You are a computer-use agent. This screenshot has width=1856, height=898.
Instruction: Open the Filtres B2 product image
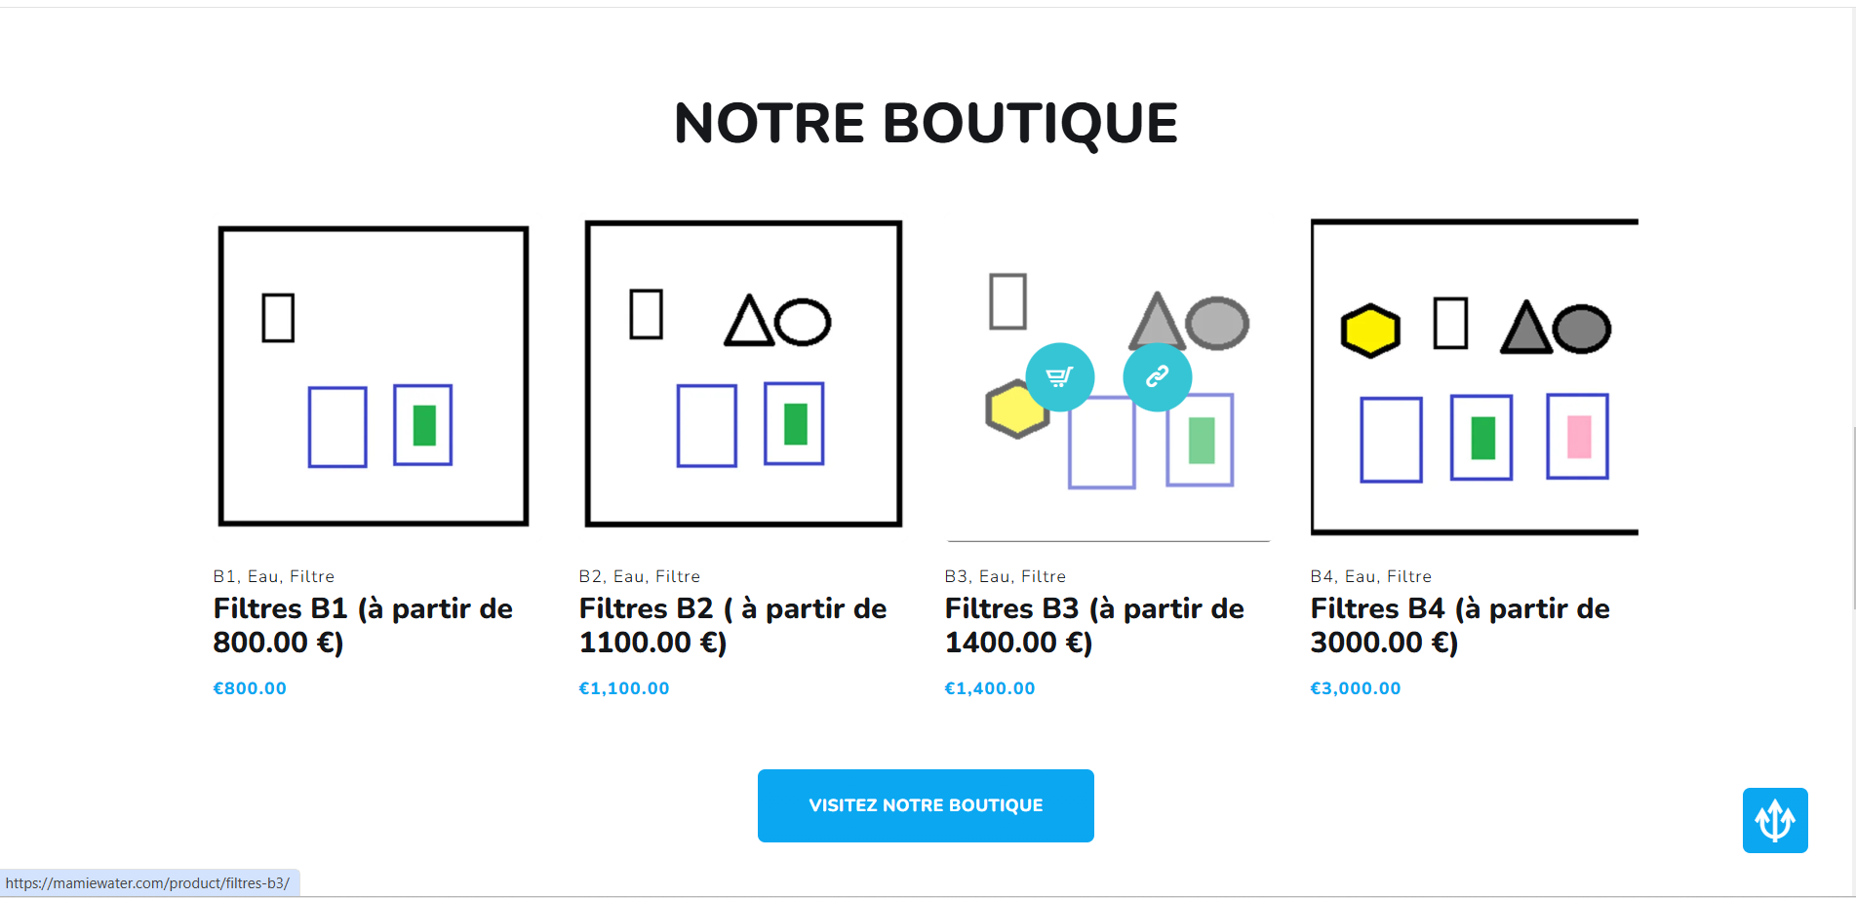pyautogui.click(x=743, y=374)
